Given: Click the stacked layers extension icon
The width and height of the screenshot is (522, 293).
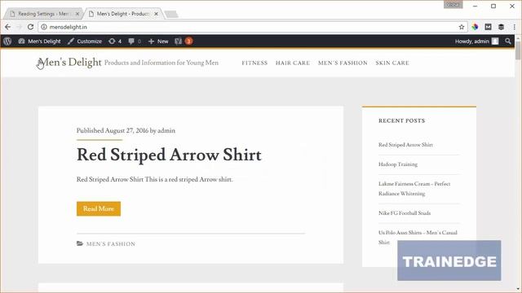Looking at the screenshot, I should click(501, 27).
